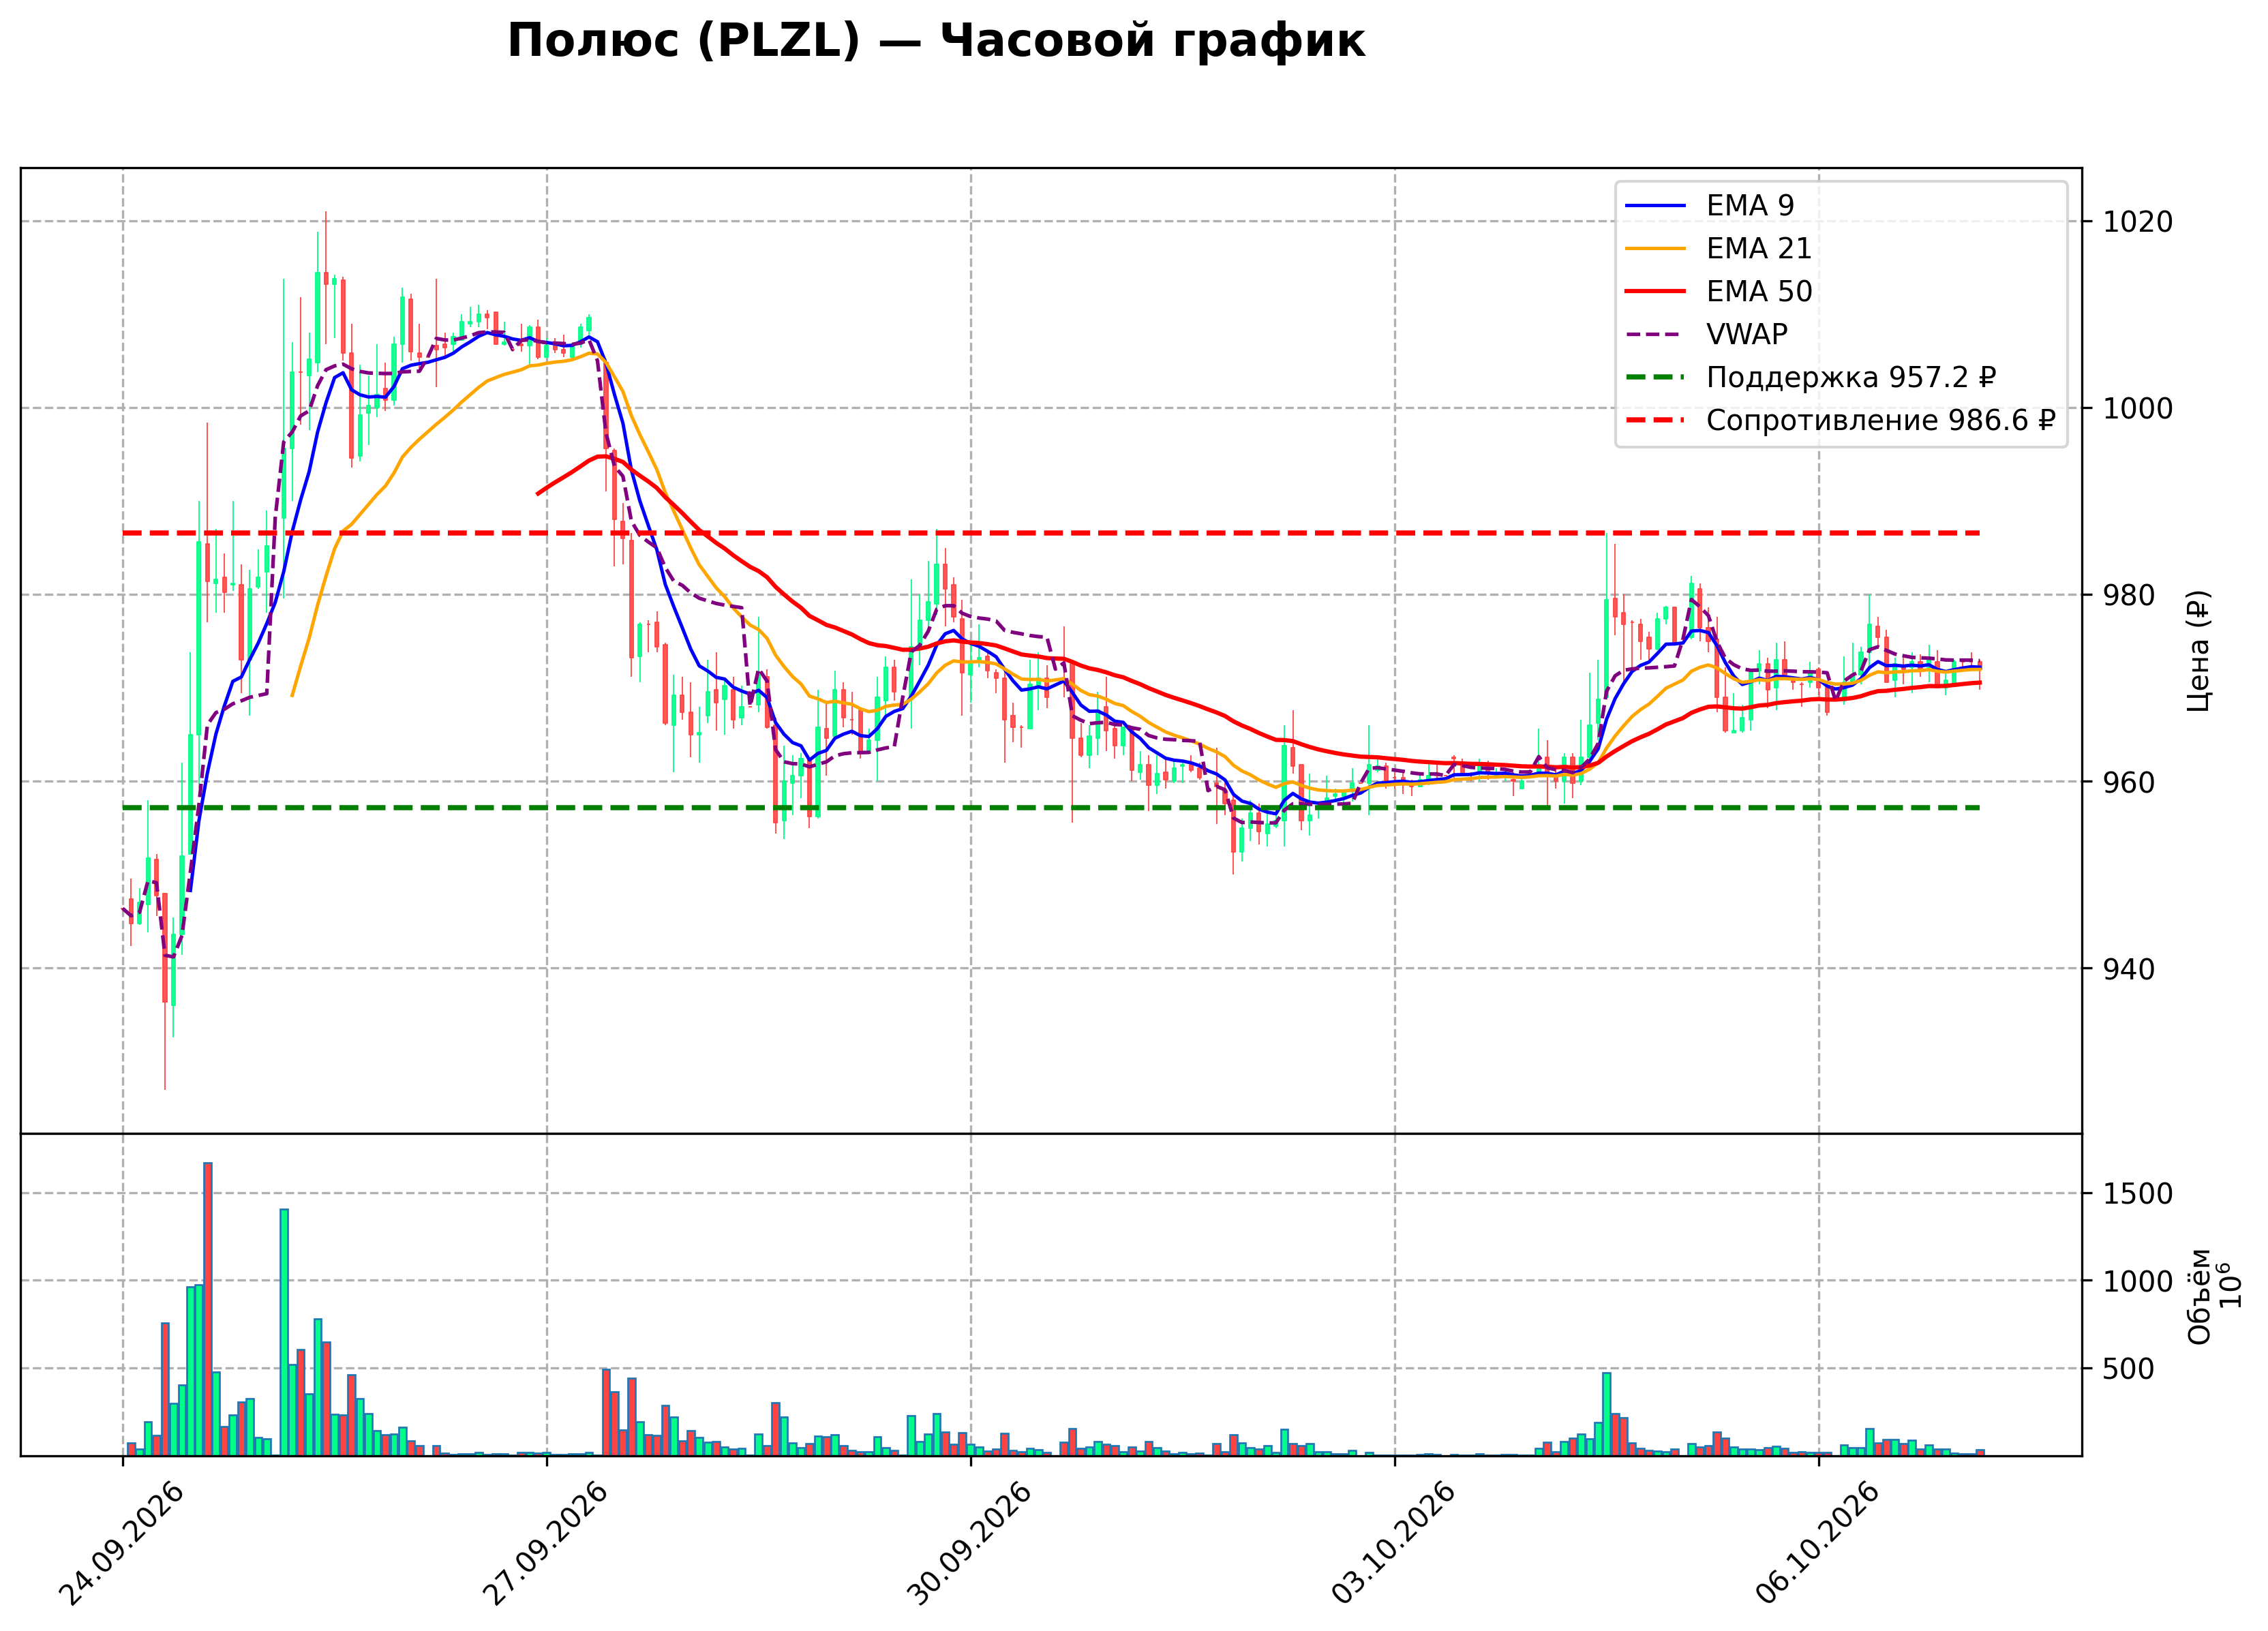The width and height of the screenshot is (2268, 1631).
Task: Click the 'Цена (₽)' axis title
Action: (2198, 651)
